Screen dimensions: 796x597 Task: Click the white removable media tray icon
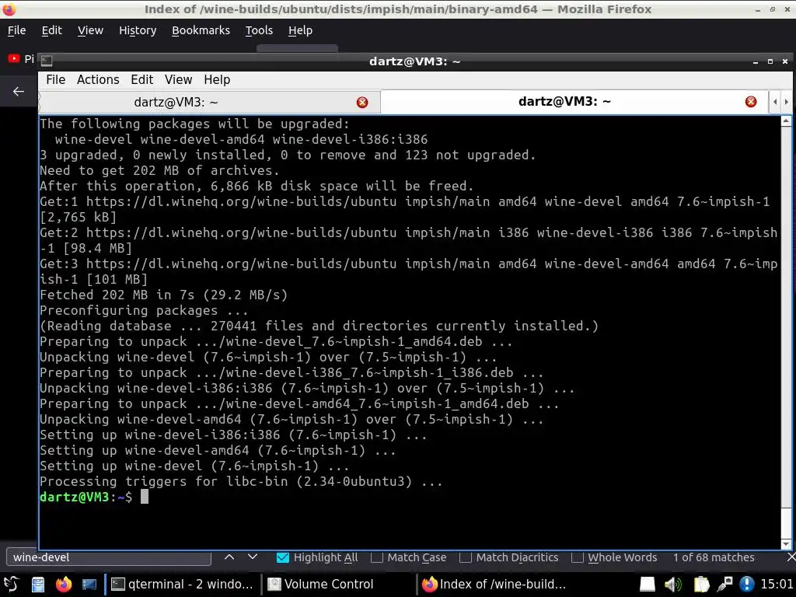648,585
